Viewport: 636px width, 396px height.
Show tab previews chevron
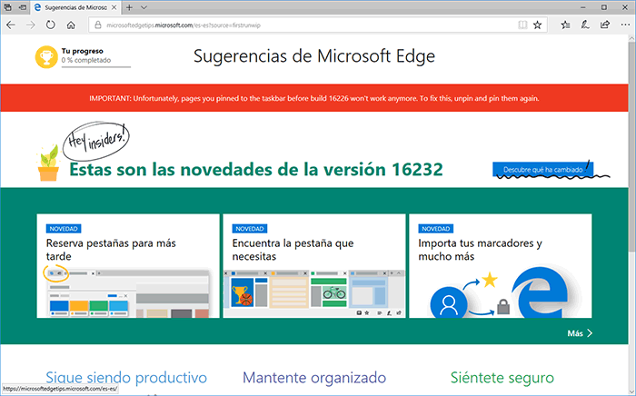point(144,7)
